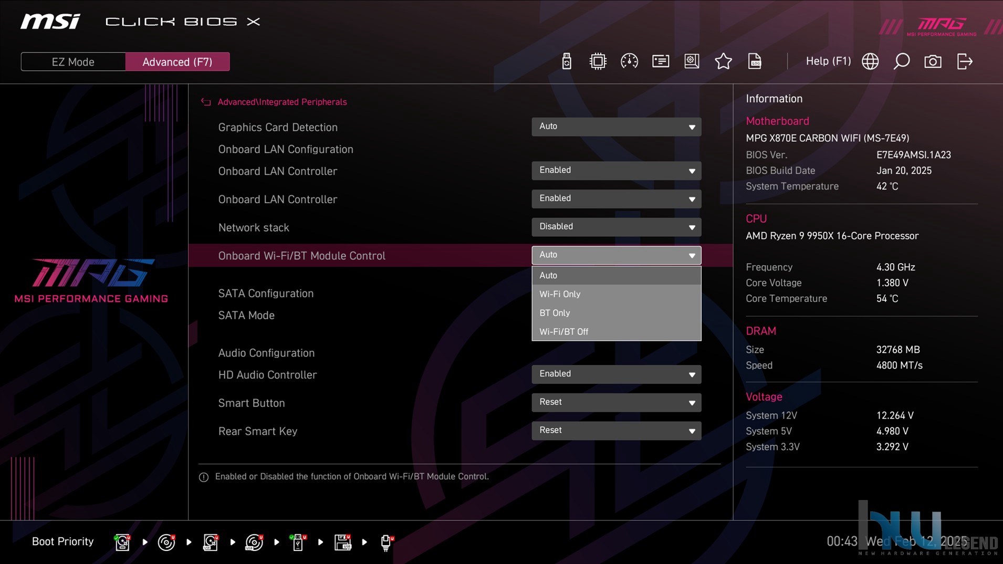1003x564 pixels.
Task: Select the USB hard disk boot icon
Action: tap(211, 542)
